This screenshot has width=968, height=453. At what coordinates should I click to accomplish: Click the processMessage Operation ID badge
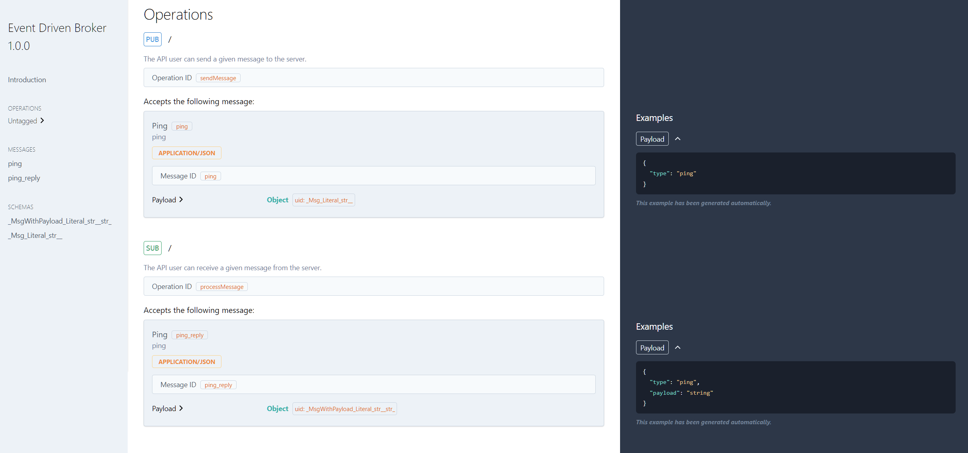(221, 287)
